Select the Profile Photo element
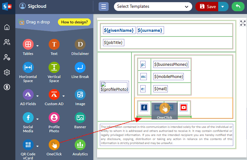This screenshot has width=247, height=160. [x=54, y=118]
